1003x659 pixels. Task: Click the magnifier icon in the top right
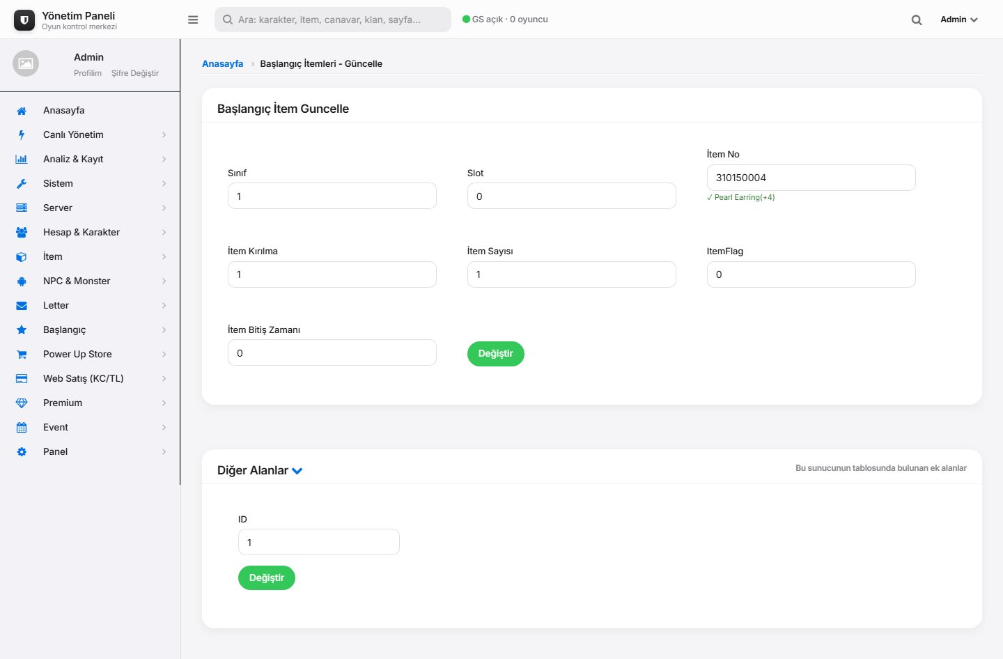pos(917,20)
